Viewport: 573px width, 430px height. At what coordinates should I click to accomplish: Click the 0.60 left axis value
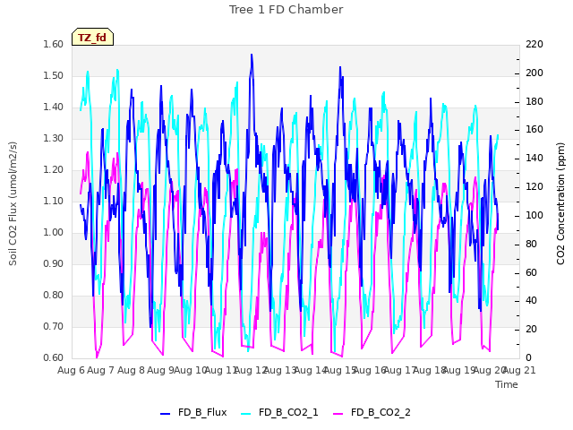(54, 357)
